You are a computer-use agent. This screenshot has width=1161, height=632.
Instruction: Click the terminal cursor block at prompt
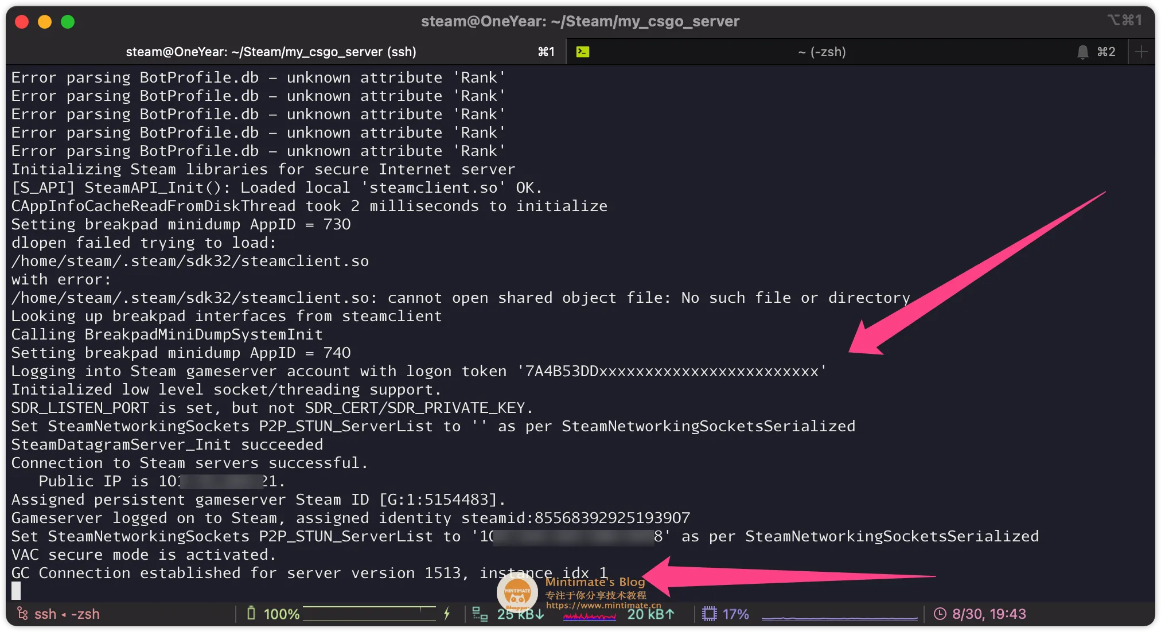tap(16, 590)
